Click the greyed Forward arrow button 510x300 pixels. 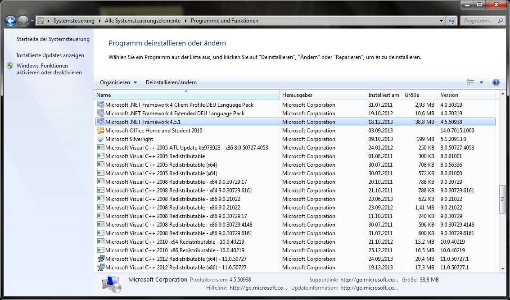pyautogui.click(x=23, y=21)
